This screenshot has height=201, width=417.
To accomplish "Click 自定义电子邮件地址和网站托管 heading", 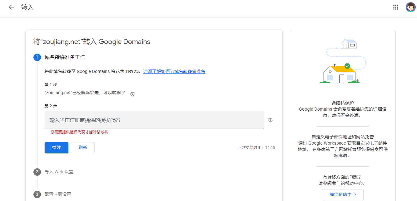I will tap(343, 136).
